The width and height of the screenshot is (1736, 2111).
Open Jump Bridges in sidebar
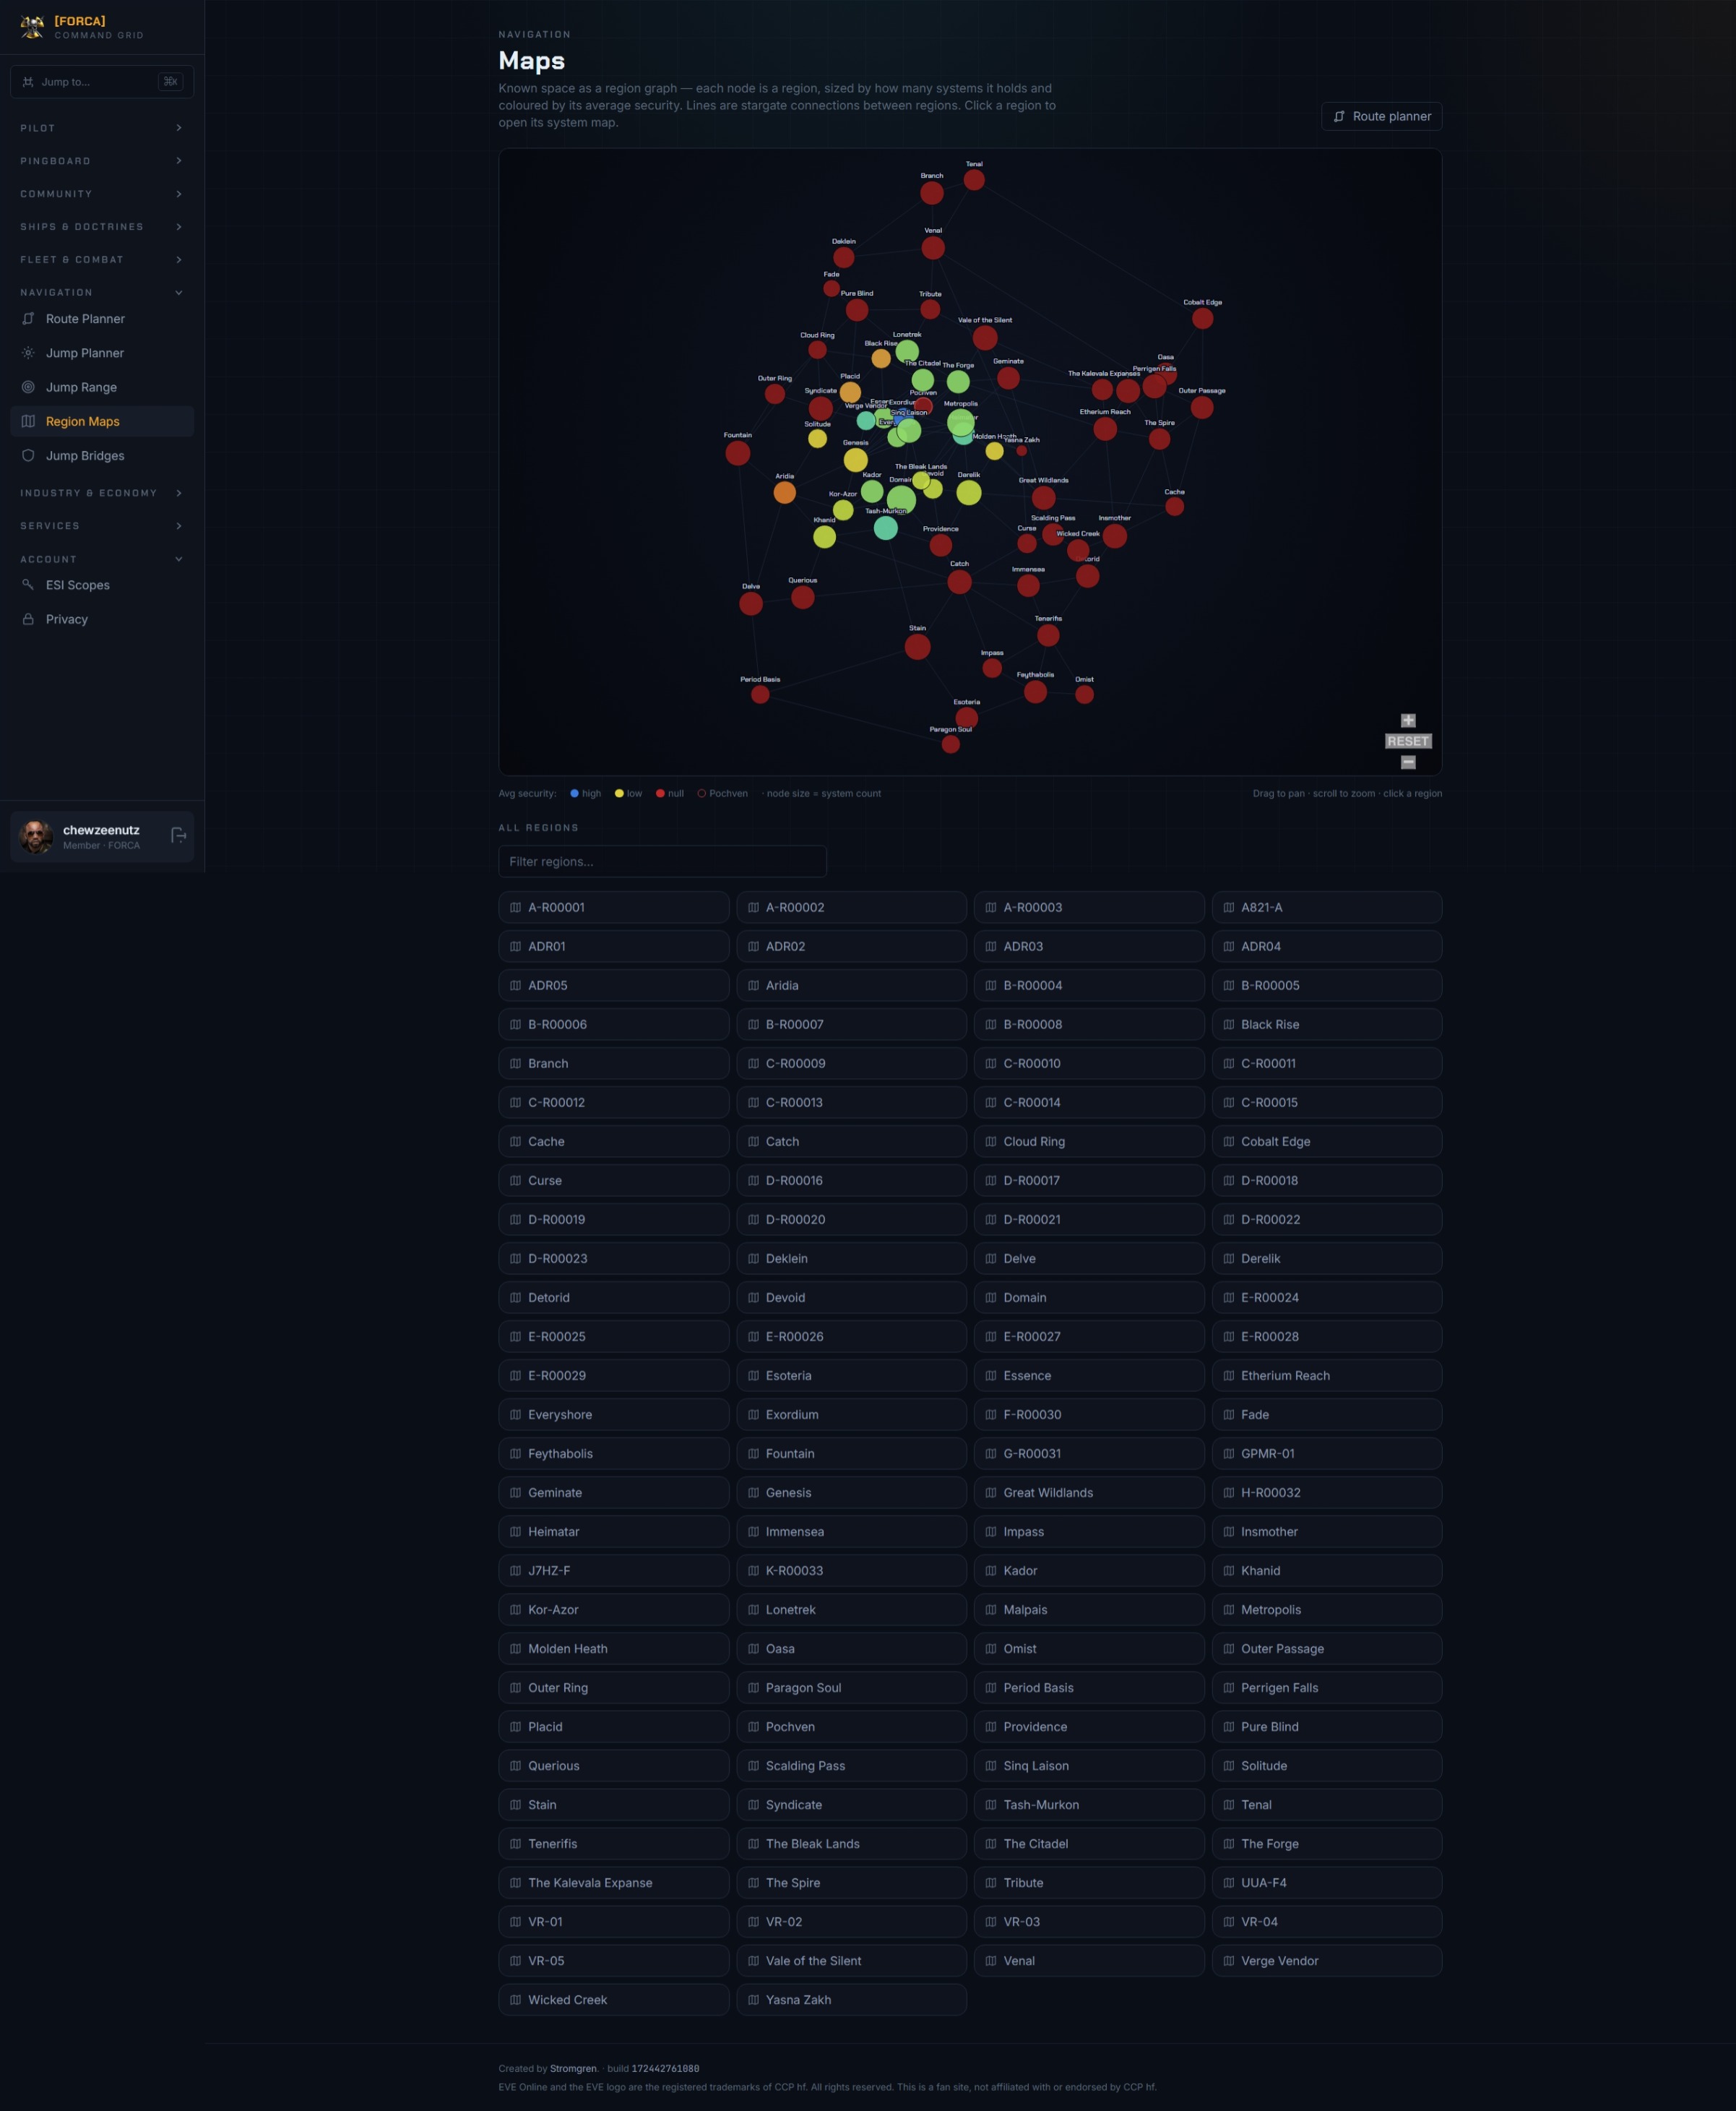click(x=102, y=455)
